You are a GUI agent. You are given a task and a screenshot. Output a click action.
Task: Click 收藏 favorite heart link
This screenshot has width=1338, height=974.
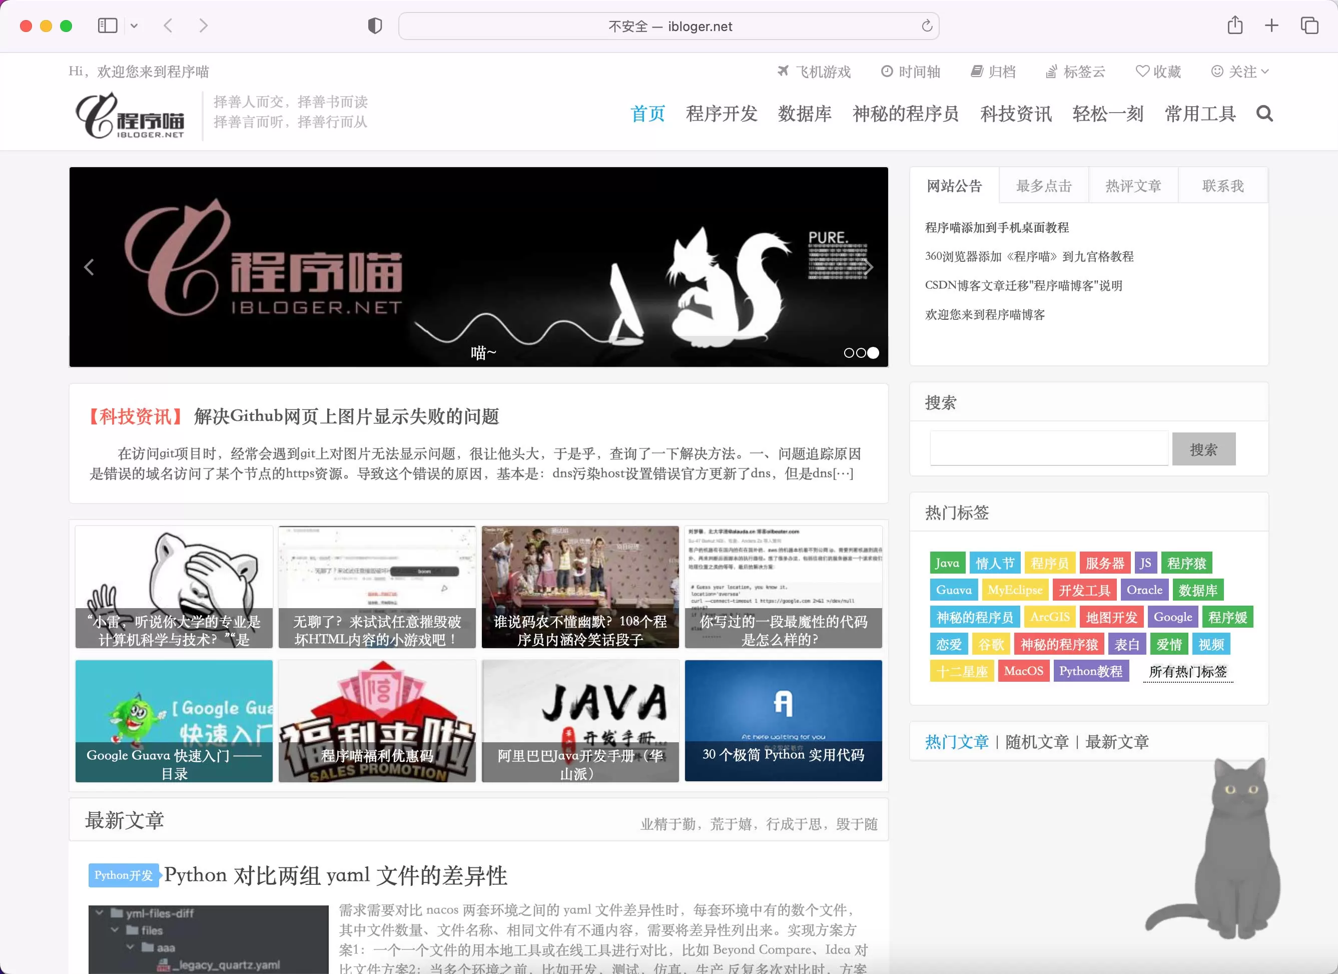1158,72
